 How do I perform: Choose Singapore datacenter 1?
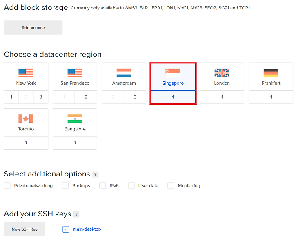tap(173, 97)
